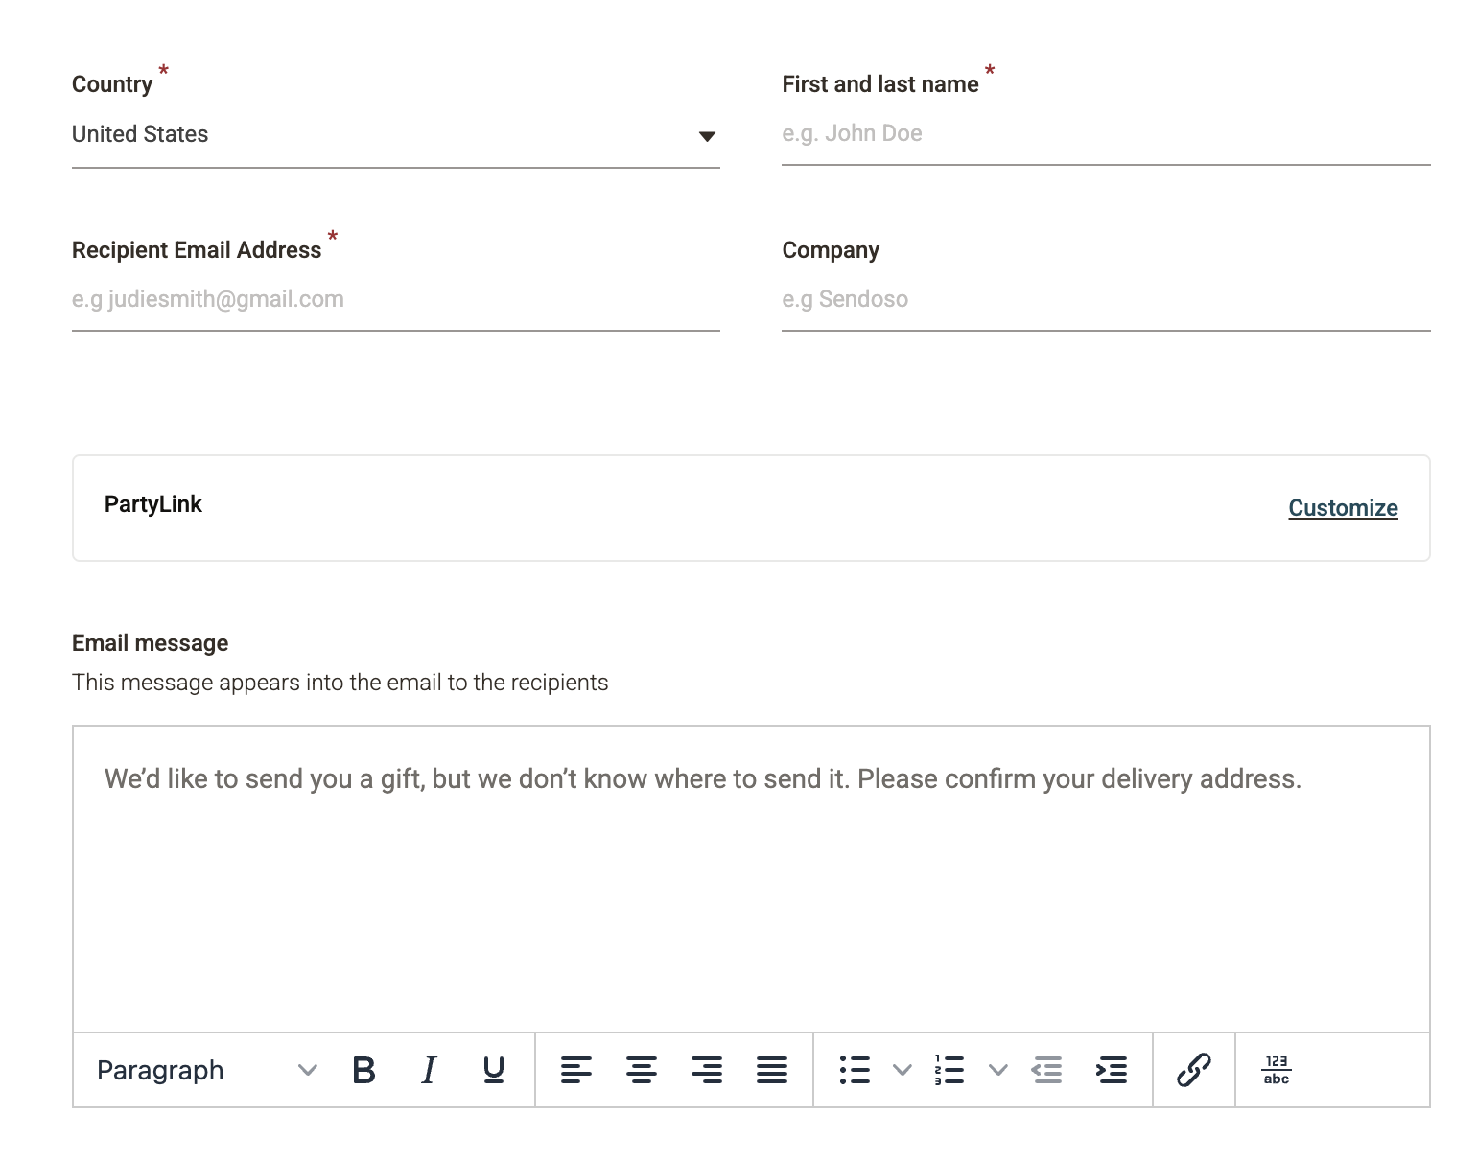Center align the email message text
Screen dimensions: 1477x1160
pyautogui.click(x=642, y=1070)
